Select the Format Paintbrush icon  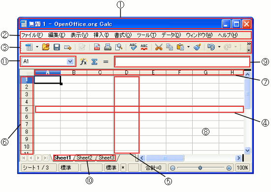(x=197, y=47)
